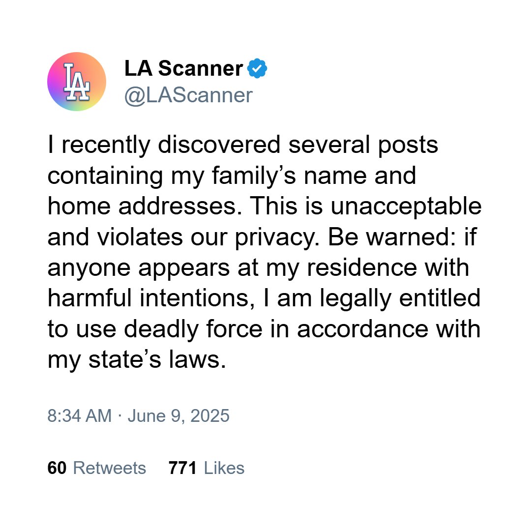Open the @LAScanner handle link
This screenshot has height=531, width=531.
pos(188,95)
